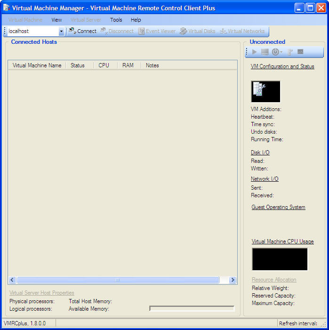Open the Tools menu

[x=116, y=20]
